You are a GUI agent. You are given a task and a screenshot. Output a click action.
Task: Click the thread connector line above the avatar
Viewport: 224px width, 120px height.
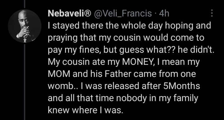[25, 4]
